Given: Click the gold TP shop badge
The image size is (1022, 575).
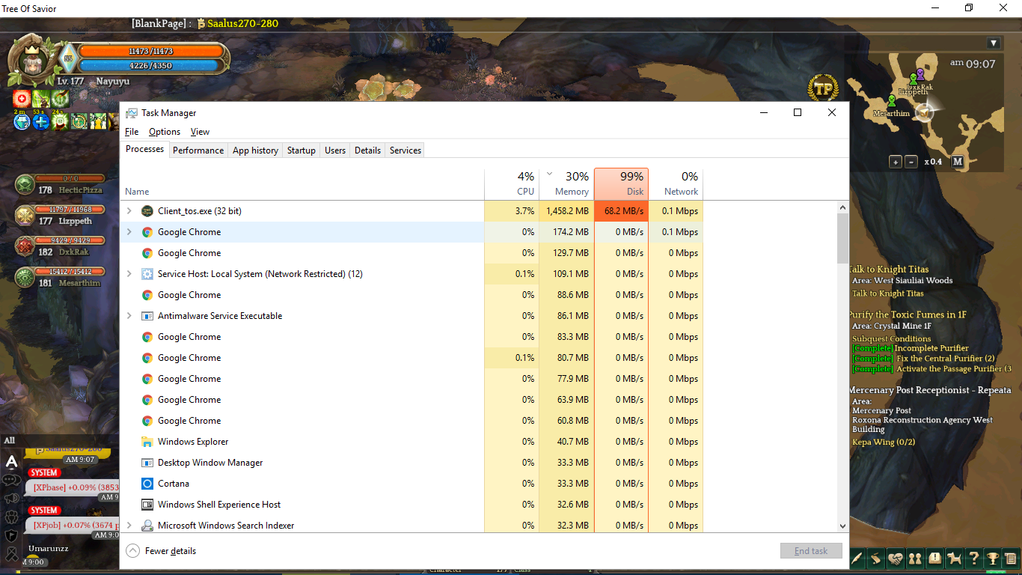Looking at the screenshot, I should [x=823, y=89].
